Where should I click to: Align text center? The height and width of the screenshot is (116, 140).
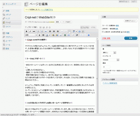click(54, 31)
